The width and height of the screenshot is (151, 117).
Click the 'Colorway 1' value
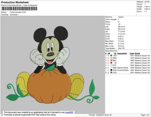pyautogui.click(x=14, y=15)
